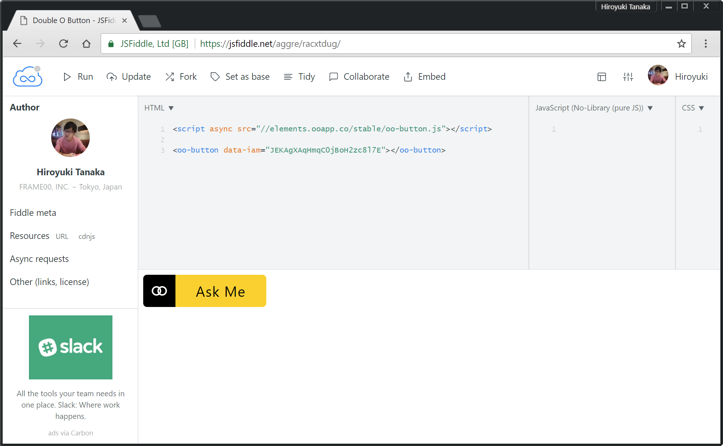The width and height of the screenshot is (723, 446).
Task: Open the JavaScript library dropdown
Action: (650, 108)
